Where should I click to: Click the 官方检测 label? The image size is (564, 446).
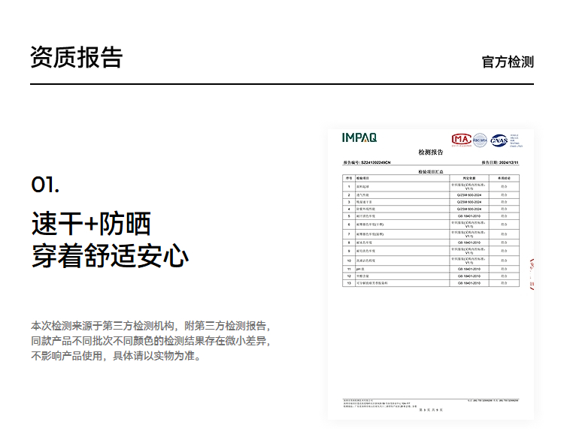coord(508,62)
